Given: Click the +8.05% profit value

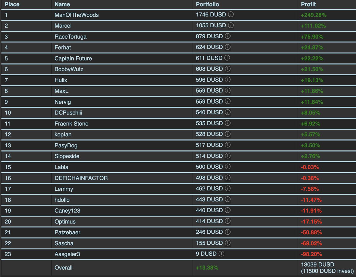Looking at the screenshot, I should coord(310,113).
